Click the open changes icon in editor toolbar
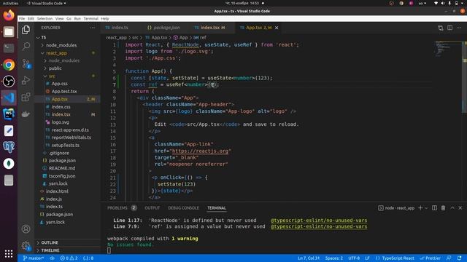Screen dimensions: 467x262 tap(441, 28)
